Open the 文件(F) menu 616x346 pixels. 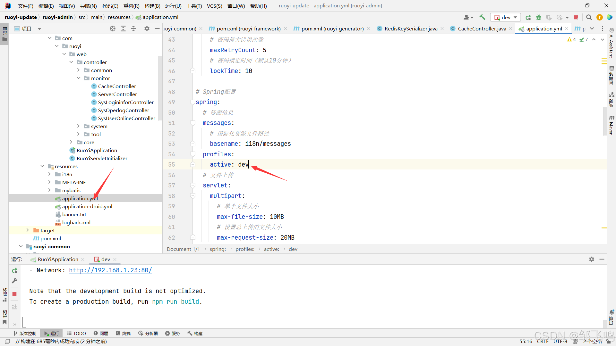[x=25, y=6]
